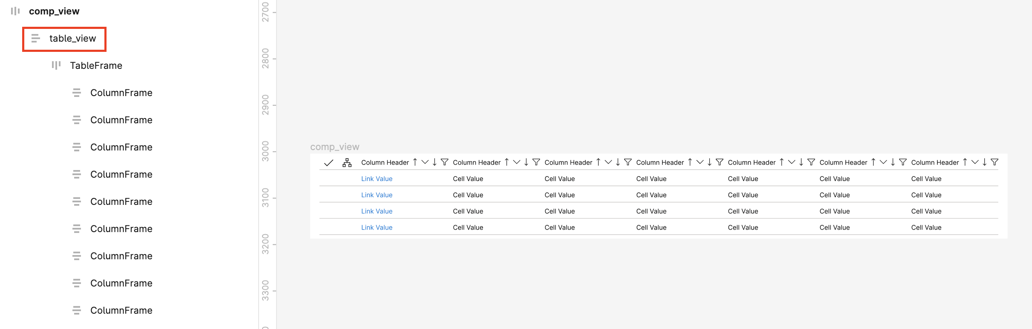The image size is (1032, 329).
Task: Select the comp_view root layer
Action: [x=54, y=11]
